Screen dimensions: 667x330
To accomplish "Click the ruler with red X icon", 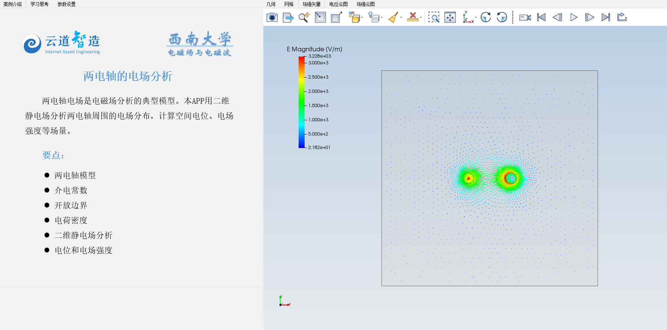I will tap(413, 17).
